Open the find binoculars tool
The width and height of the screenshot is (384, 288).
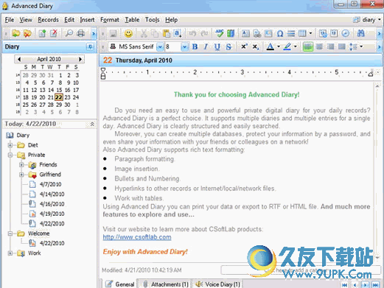361,33
